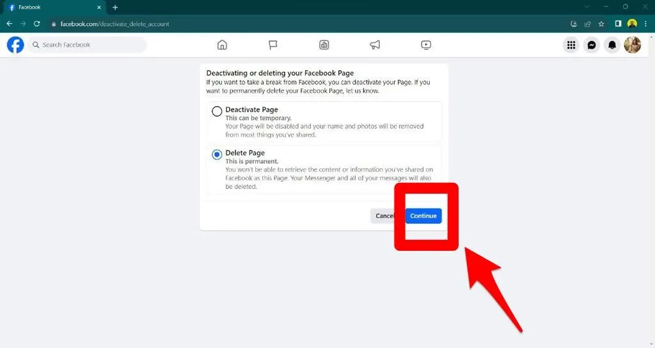Reload the page in browser

[x=37, y=24]
